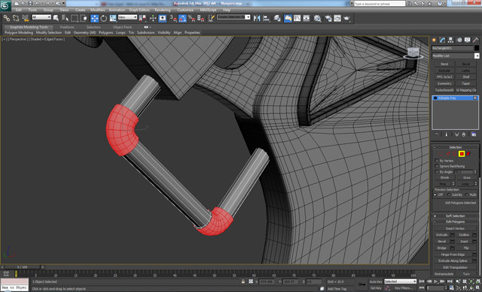Collapse the Edit Polygons rollout

tap(455, 221)
